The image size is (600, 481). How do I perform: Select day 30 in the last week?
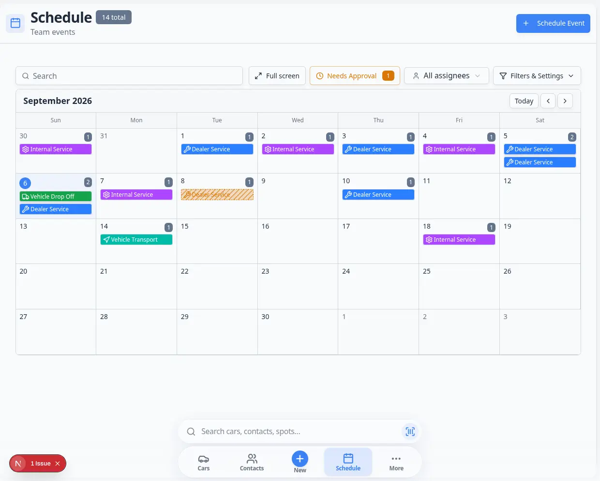tap(265, 317)
